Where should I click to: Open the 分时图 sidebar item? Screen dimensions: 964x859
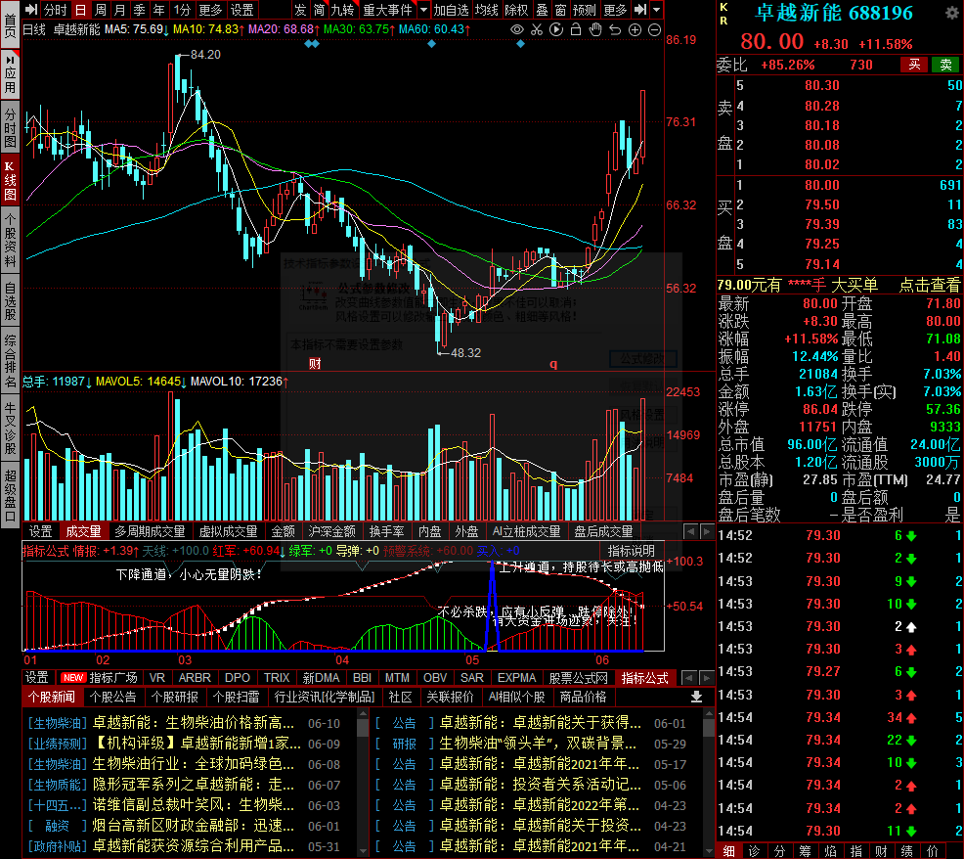pyautogui.click(x=10, y=127)
